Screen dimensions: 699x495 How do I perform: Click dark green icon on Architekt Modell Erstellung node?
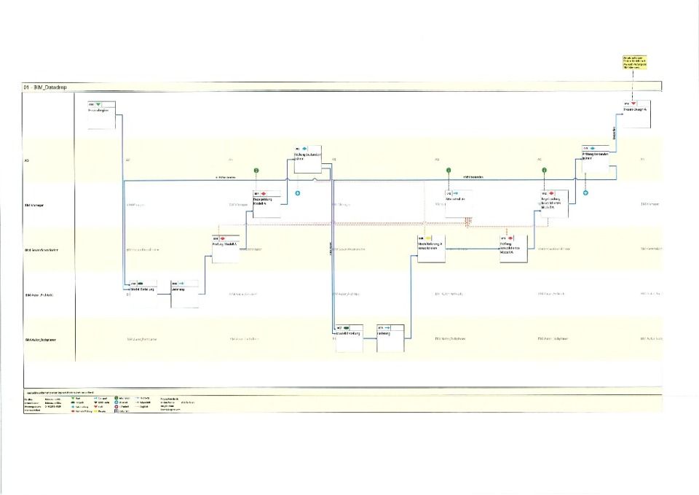pyautogui.click(x=141, y=284)
